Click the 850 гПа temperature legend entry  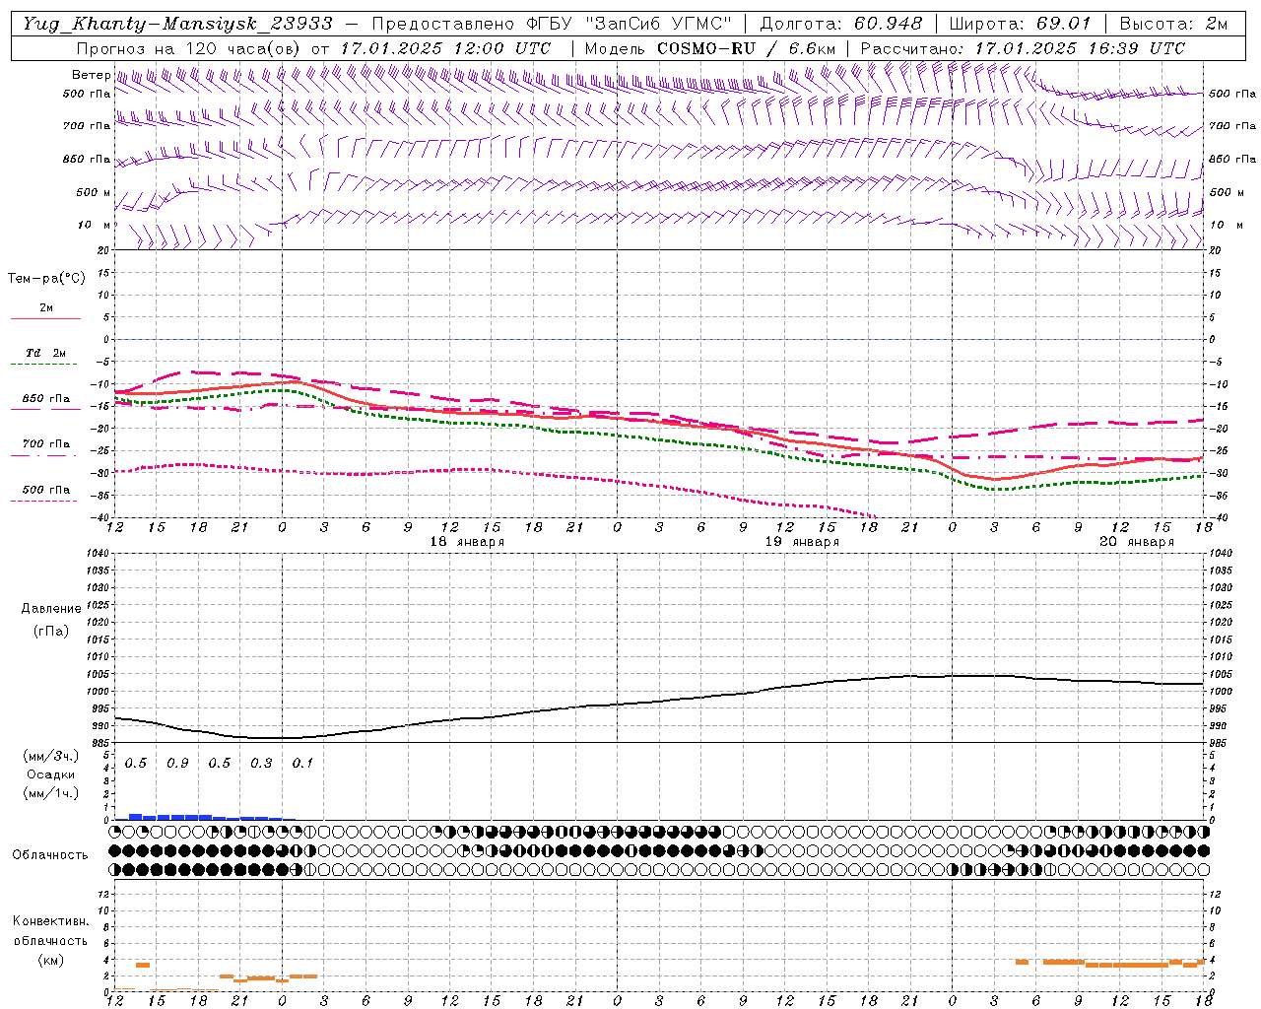pyautogui.click(x=46, y=398)
